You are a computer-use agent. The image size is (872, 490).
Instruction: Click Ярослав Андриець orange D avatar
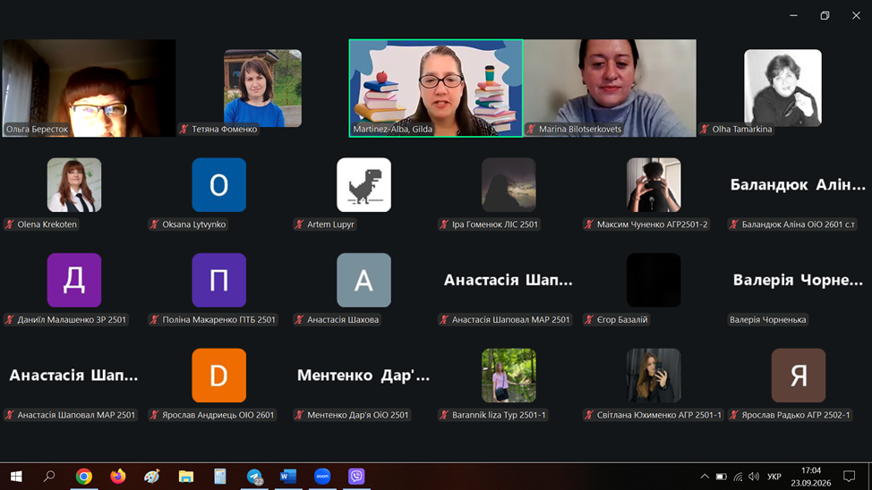[219, 376]
